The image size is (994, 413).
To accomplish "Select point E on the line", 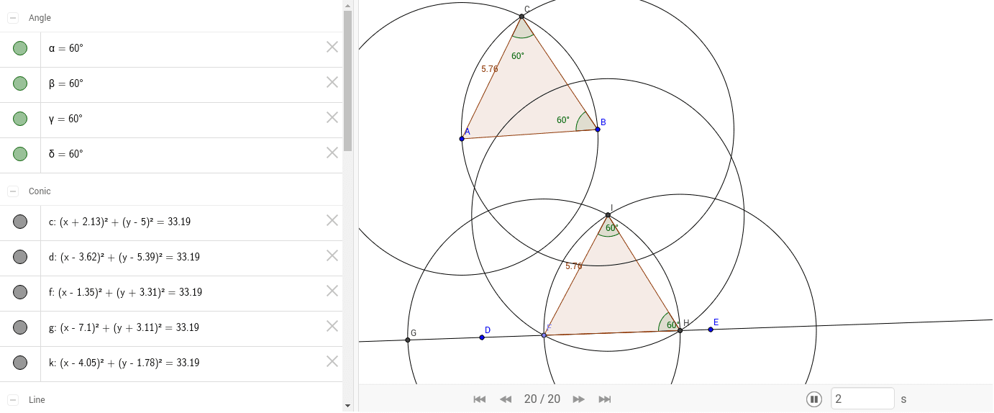I will (x=711, y=330).
